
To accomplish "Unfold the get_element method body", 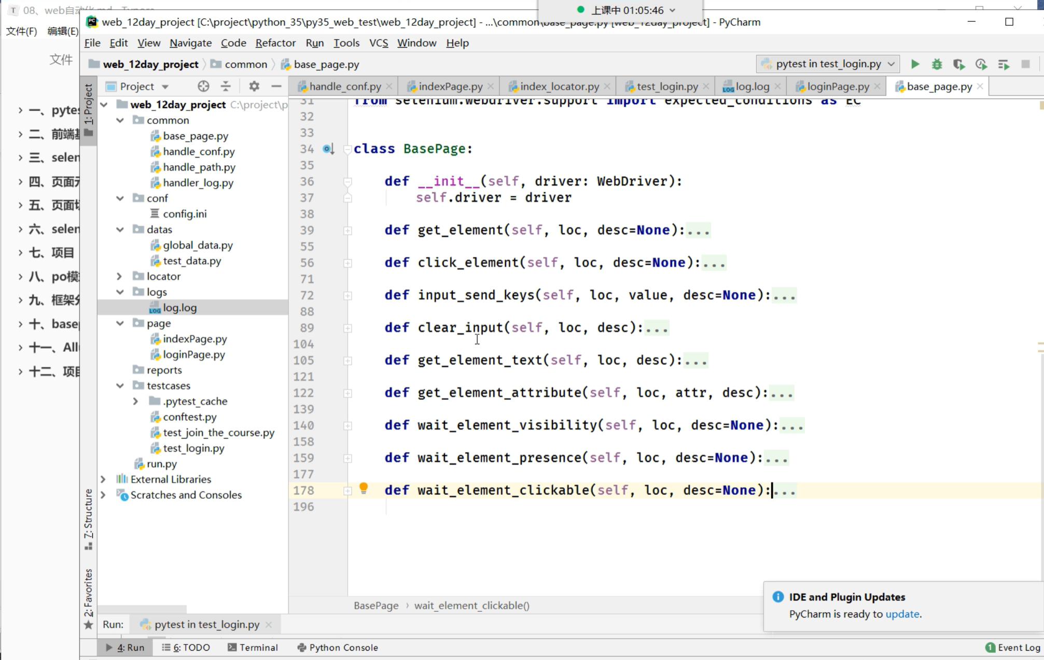I will click(x=347, y=231).
